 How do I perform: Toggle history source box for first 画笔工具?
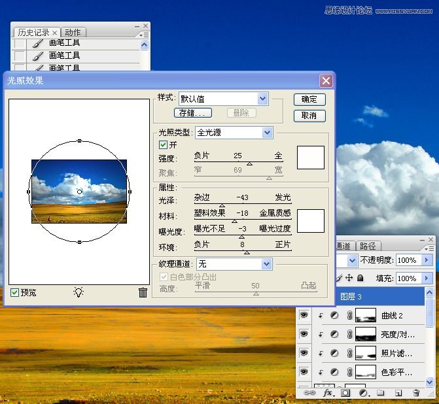(20, 44)
